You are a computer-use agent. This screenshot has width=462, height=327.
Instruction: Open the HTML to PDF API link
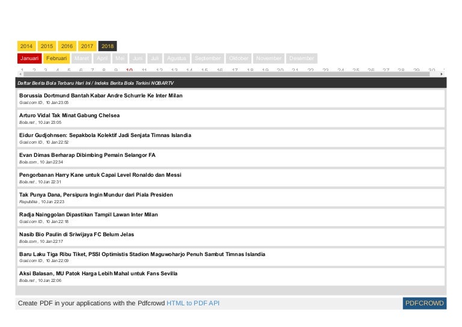[193, 303]
